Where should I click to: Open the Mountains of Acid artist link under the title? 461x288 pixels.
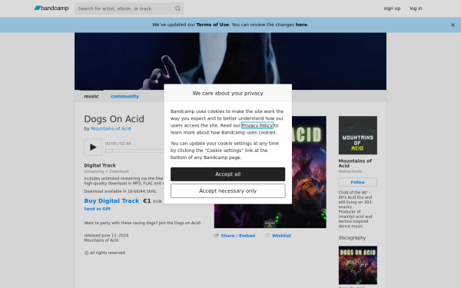point(111,129)
